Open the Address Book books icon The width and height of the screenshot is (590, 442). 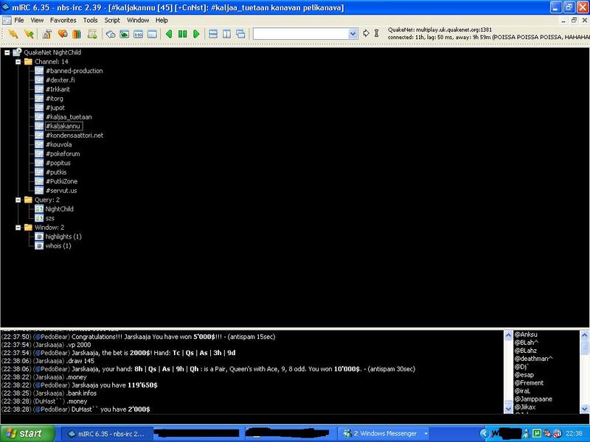[75, 34]
